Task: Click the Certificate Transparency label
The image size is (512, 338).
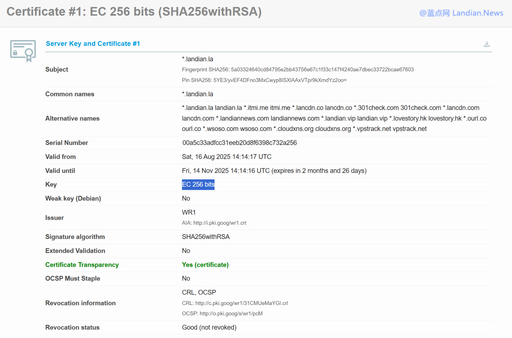Action: (82, 265)
